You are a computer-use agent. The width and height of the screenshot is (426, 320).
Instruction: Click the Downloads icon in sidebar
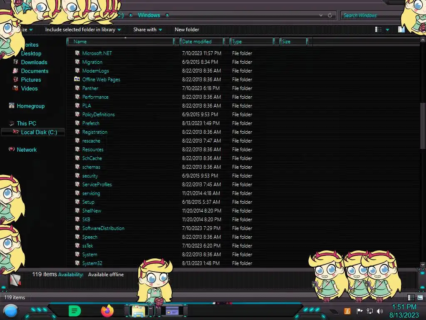pyautogui.click(x=16, y=62)
